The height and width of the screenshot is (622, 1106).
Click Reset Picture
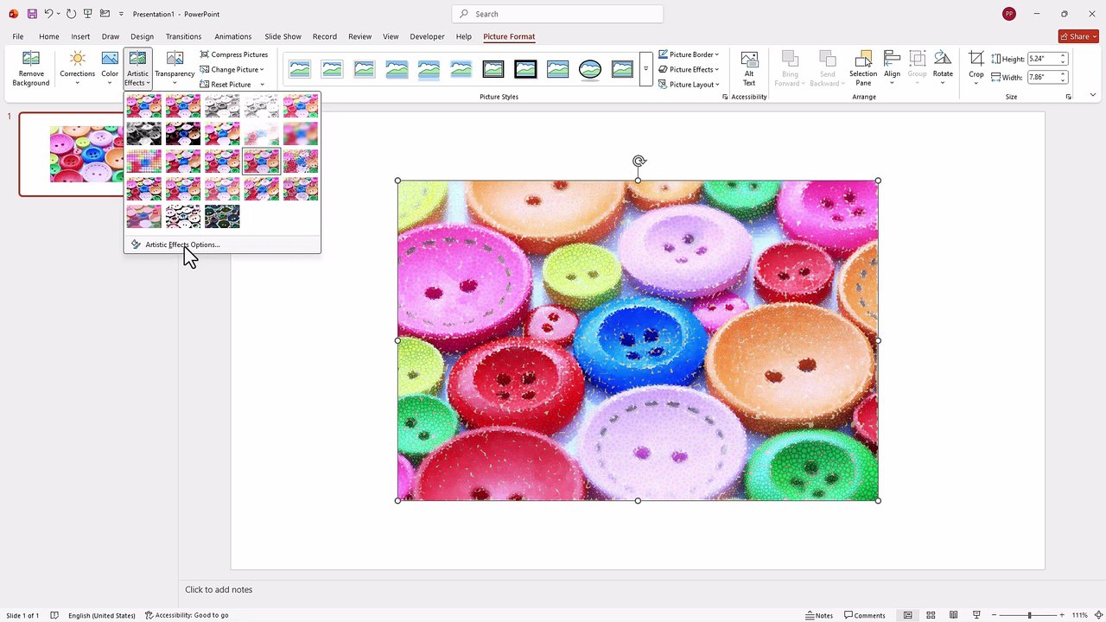(226, 85)
